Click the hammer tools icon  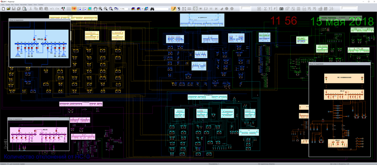tap(63, 9)
